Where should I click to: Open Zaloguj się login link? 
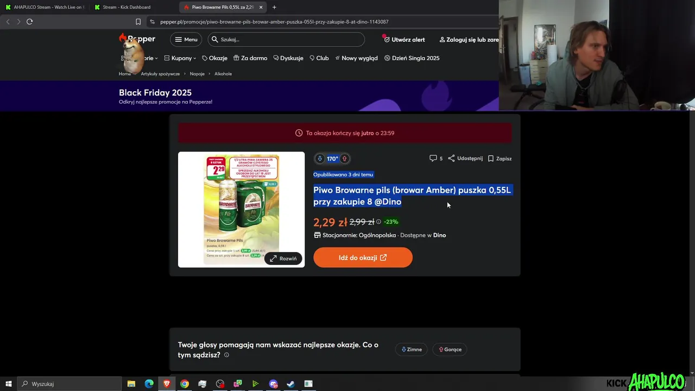[x=469, y=40]
